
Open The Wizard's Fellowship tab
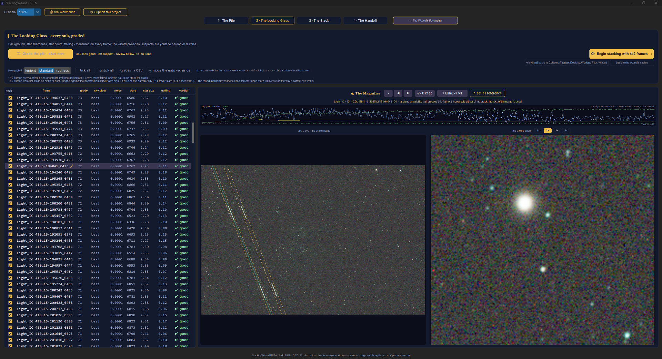(425, 21)
